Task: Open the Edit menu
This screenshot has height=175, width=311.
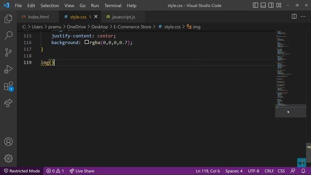Action: (31, 5)
